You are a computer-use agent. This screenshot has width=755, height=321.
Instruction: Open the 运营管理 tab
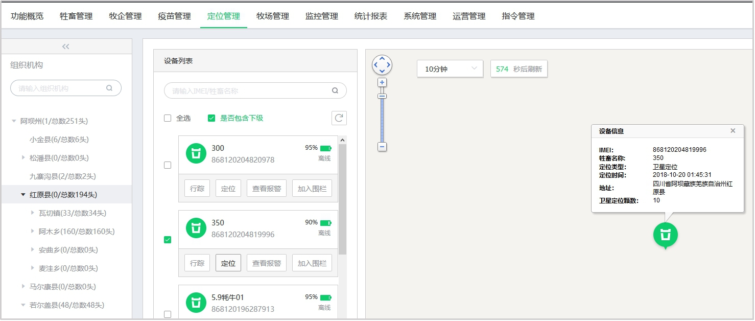pos(469,16)
